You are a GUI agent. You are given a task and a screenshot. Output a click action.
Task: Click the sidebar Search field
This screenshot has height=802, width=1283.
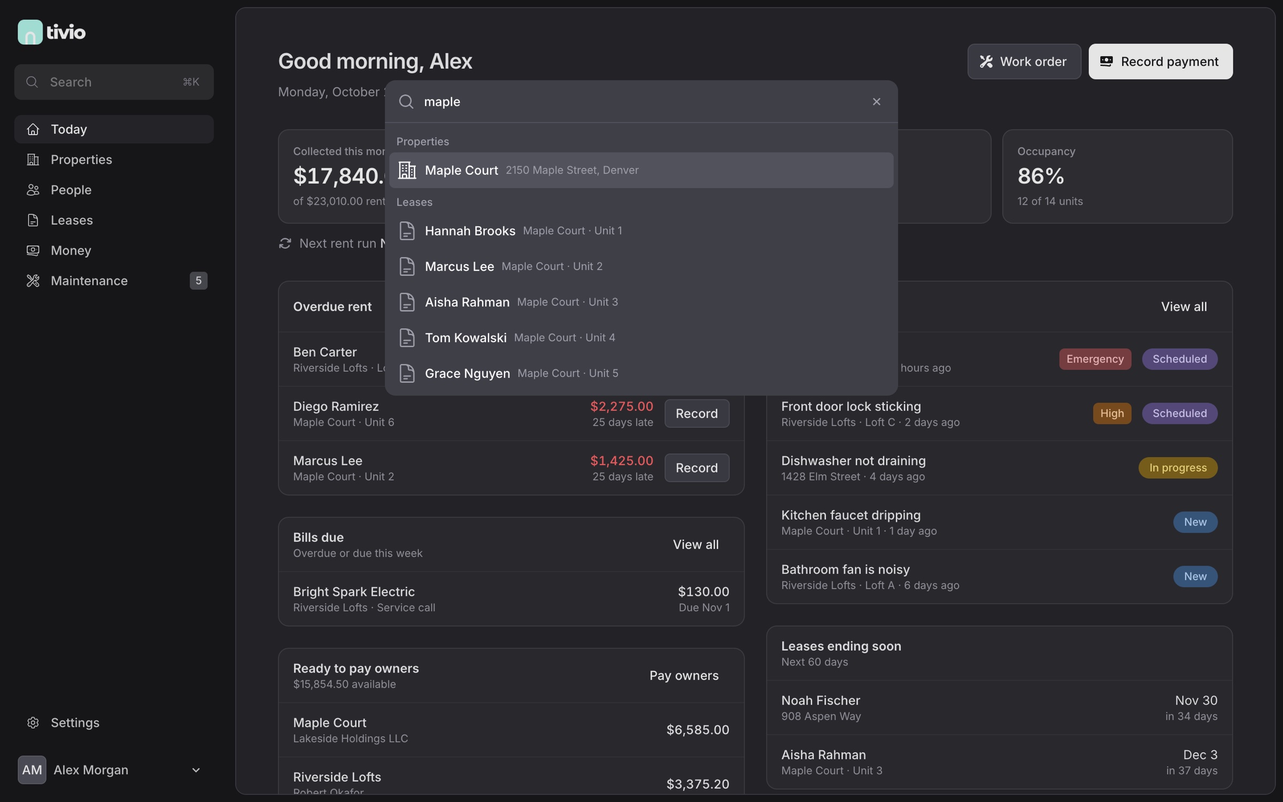[x=114, y=82]
